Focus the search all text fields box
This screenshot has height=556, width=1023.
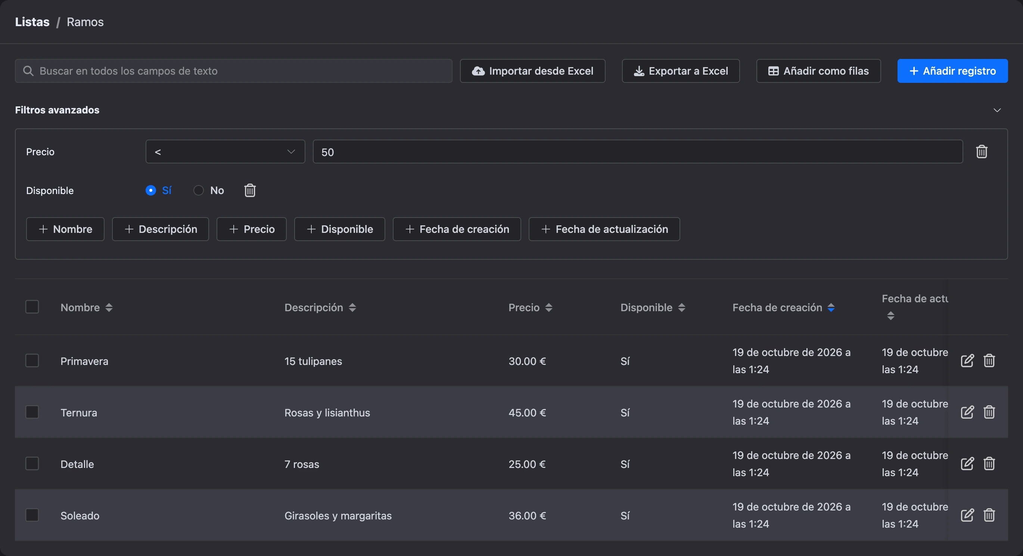tap(233, 71)
